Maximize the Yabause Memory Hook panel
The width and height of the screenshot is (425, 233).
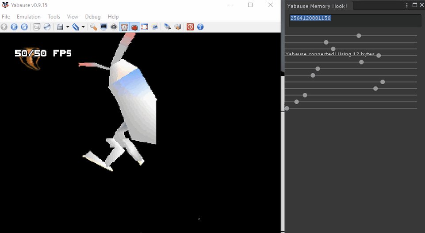click(415, 5)
